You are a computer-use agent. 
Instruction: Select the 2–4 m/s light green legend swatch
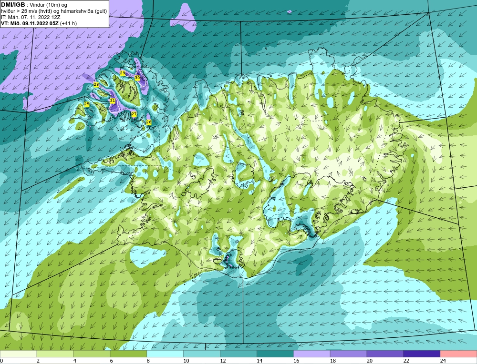pyautogui.click(x=55, y=354)
